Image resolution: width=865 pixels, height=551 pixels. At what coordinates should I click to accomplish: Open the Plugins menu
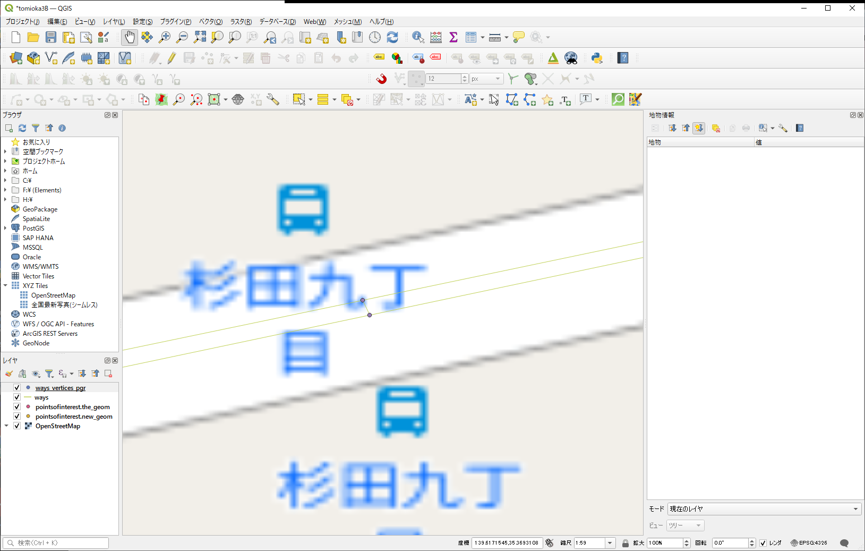pos(175,22)
